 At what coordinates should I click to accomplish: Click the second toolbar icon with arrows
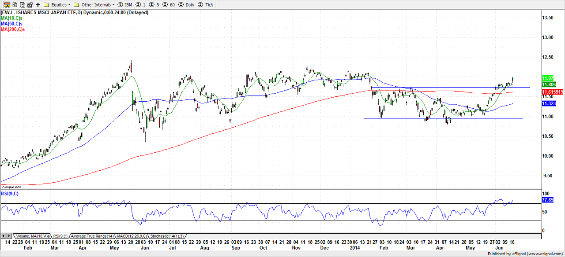15,5
